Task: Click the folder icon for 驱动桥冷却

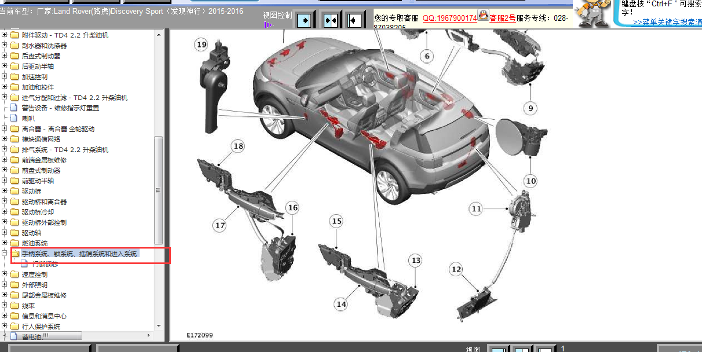Action: 14,212
